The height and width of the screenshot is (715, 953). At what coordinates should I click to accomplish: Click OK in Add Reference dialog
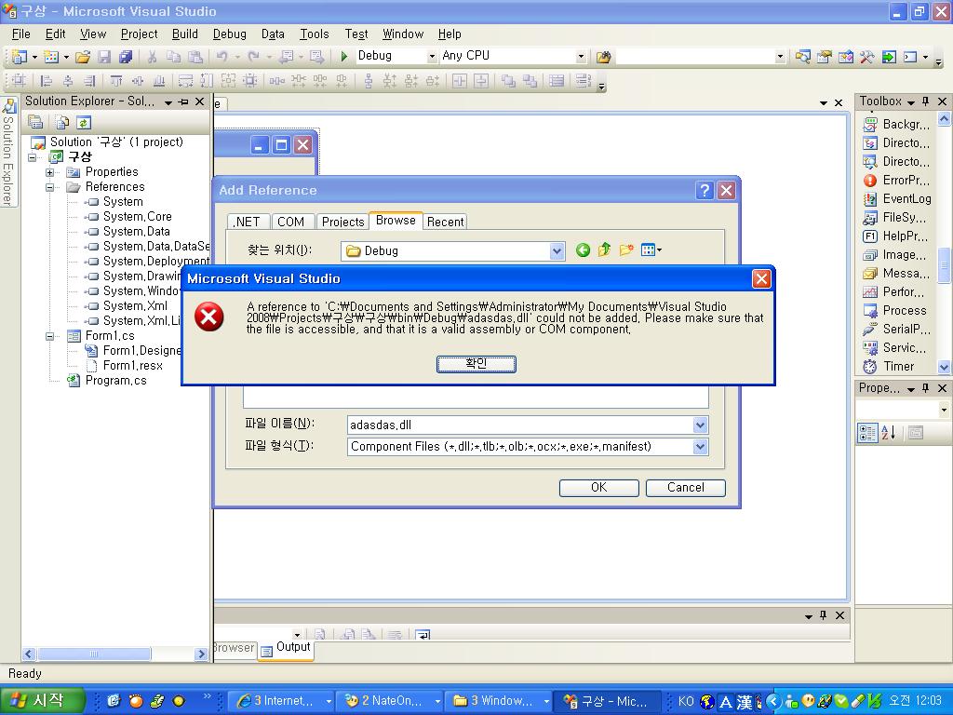598,488
